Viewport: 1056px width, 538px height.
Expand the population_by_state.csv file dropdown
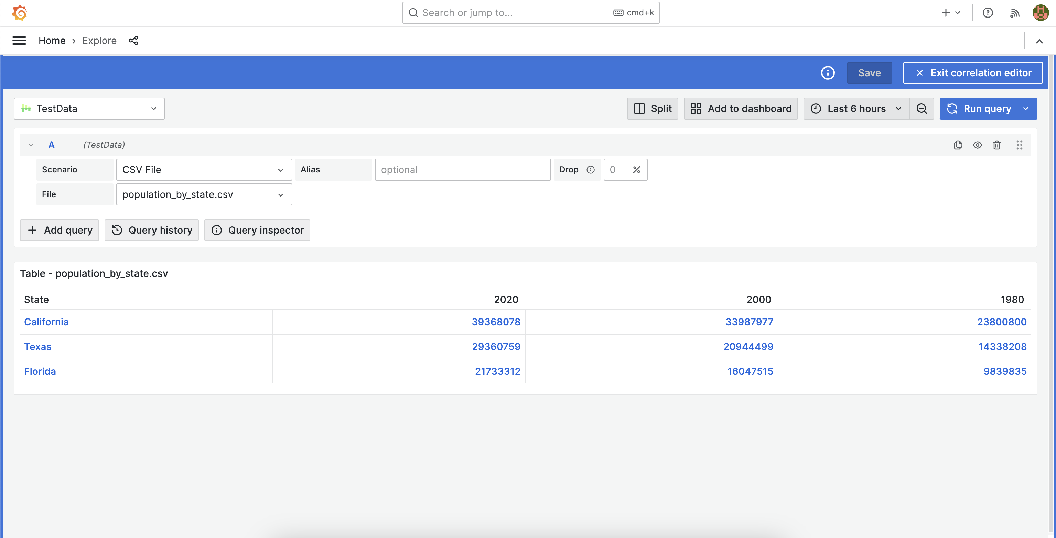[x=280, y=194]
